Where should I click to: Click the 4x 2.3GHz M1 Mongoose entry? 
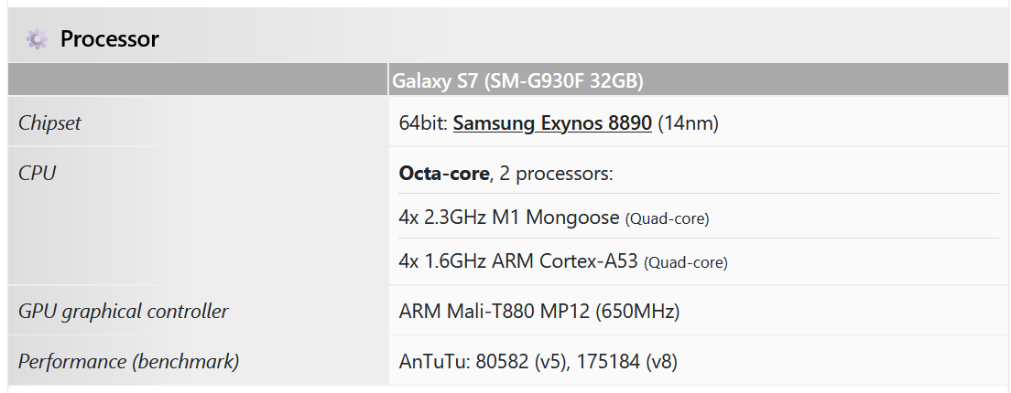pyautogui.click(x=509, y=218)
